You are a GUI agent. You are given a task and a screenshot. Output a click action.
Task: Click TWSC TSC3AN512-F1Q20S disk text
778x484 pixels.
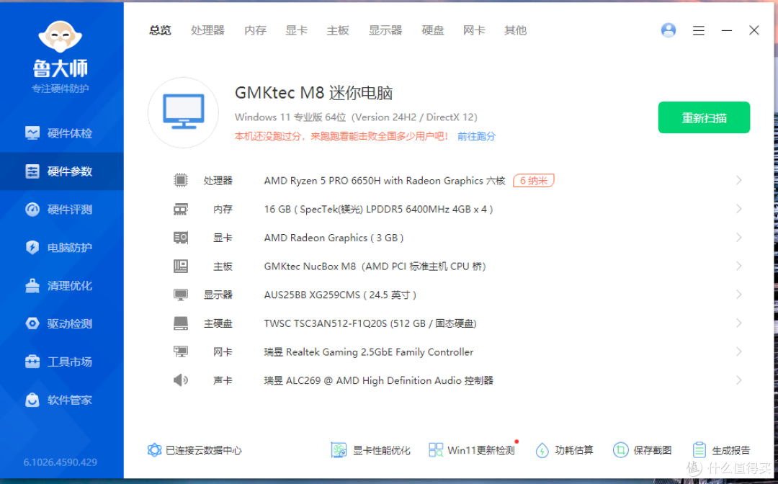pyautogui.click(x=370, y=324)
